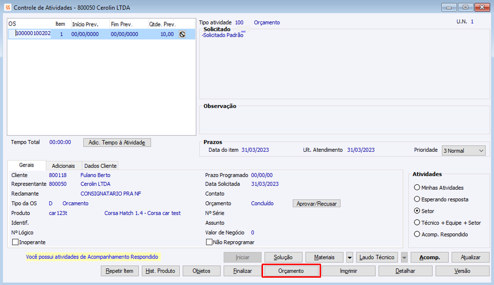Click the Tipo da OS code D
This screenshot has width=494, height=285.
pyautogui.click(x=50, y=203)
